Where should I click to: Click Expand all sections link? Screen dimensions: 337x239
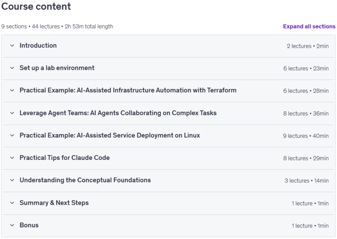(x=309, y=26)
